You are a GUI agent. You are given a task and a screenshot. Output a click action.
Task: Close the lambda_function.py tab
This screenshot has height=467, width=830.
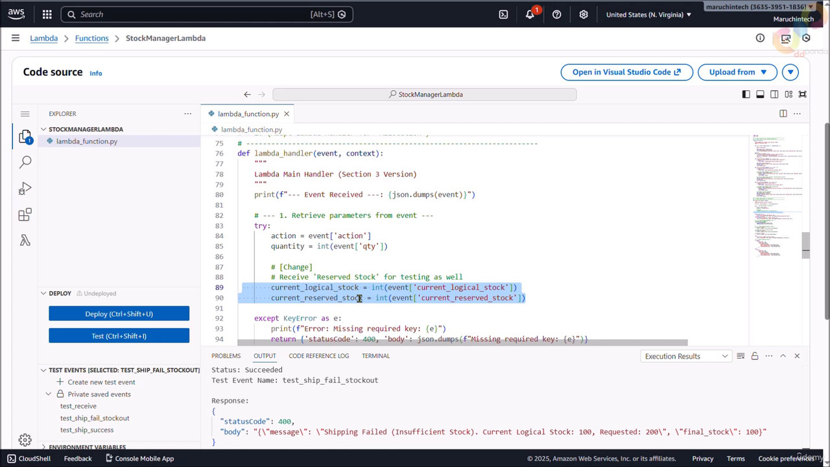pyautogui.click(x=286, y=114)
